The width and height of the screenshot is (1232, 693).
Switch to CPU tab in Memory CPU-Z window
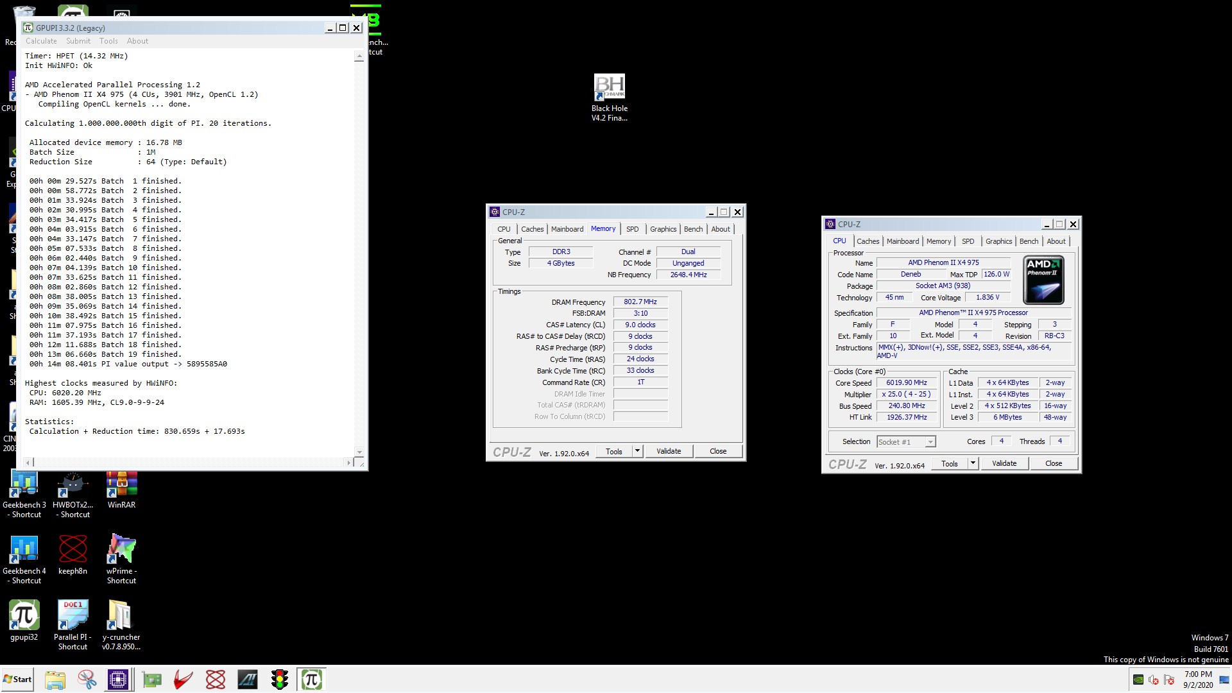coord(504,229)
